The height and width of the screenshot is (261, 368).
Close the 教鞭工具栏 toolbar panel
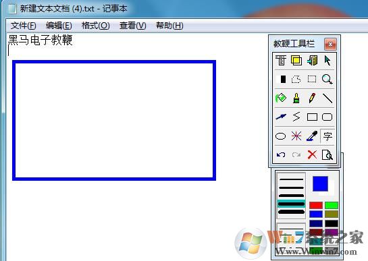[330, 44]
